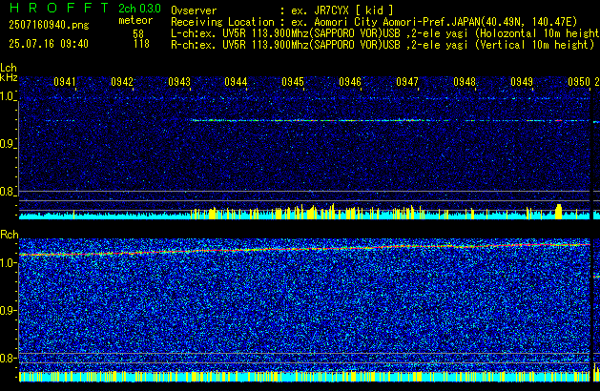Image resolution: width=600 pixels, height=391 pixels.
Task: Click the Rch 0.9 kHz axis label
Action: tap(8, 310)
